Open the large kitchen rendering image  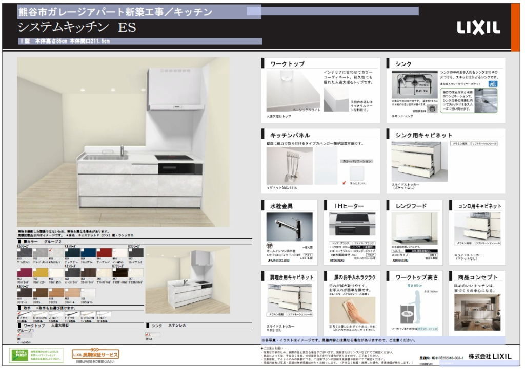[123, 142]
